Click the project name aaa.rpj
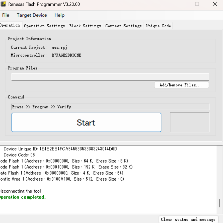This screenshot has height=223, width=223. point(60,47)
